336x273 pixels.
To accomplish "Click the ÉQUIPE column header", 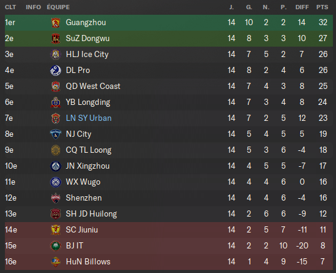I will pyautogui.click(x=58, y=7).
